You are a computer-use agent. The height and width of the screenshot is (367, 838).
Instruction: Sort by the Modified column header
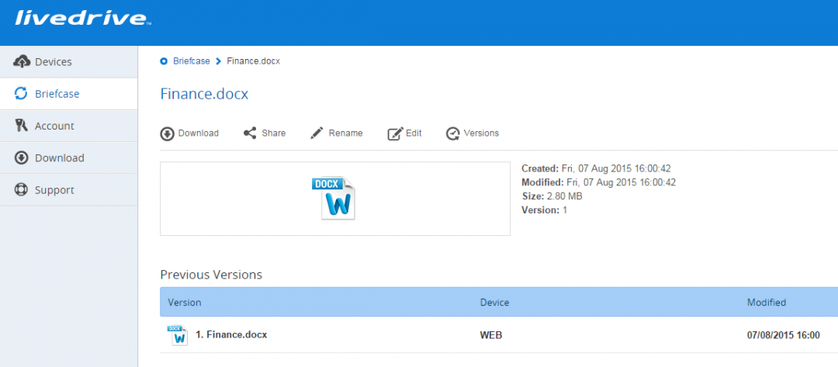767,303
